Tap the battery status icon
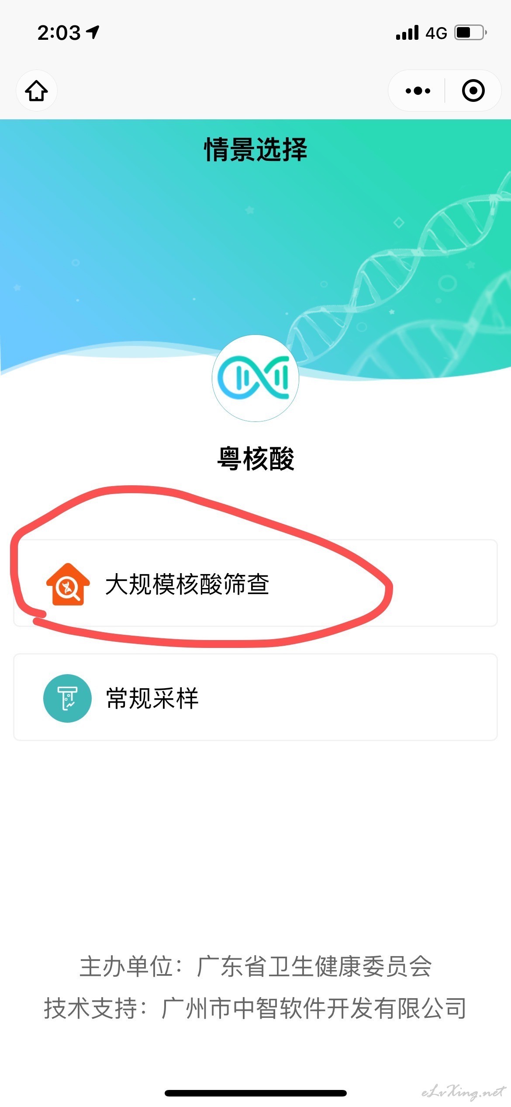Viewport: 511px width, 1107px height. click(471, 33)
